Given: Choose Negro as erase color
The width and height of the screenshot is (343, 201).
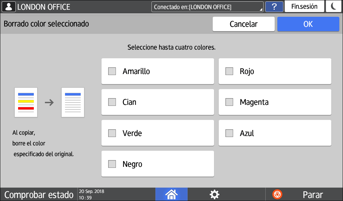Looking at the screenshot, I should click(112, 164).
